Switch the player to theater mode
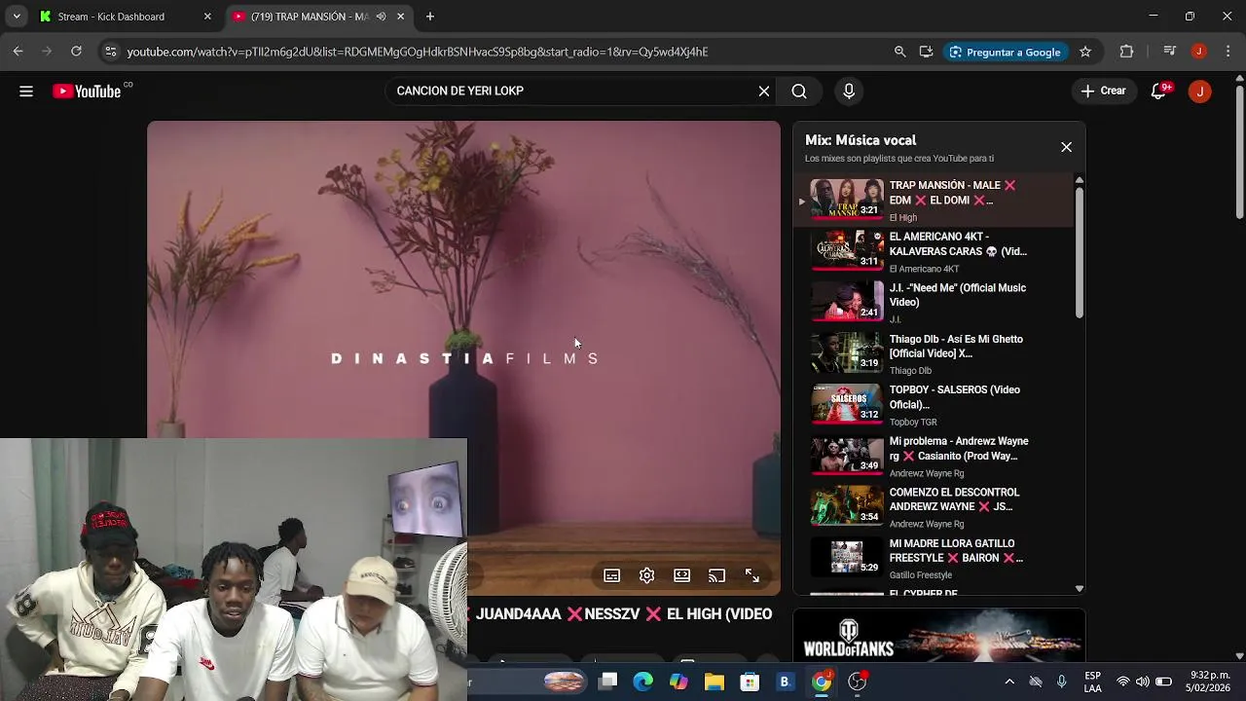This screenshot has width=1246, height=701. [681, 575]
